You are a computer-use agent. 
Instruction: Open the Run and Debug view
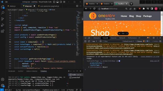click(3, 25)
